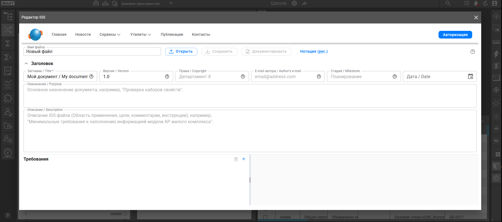502x222 pixels.
Task: Open the user-location icon in sidebar
Action: point(8,139)
